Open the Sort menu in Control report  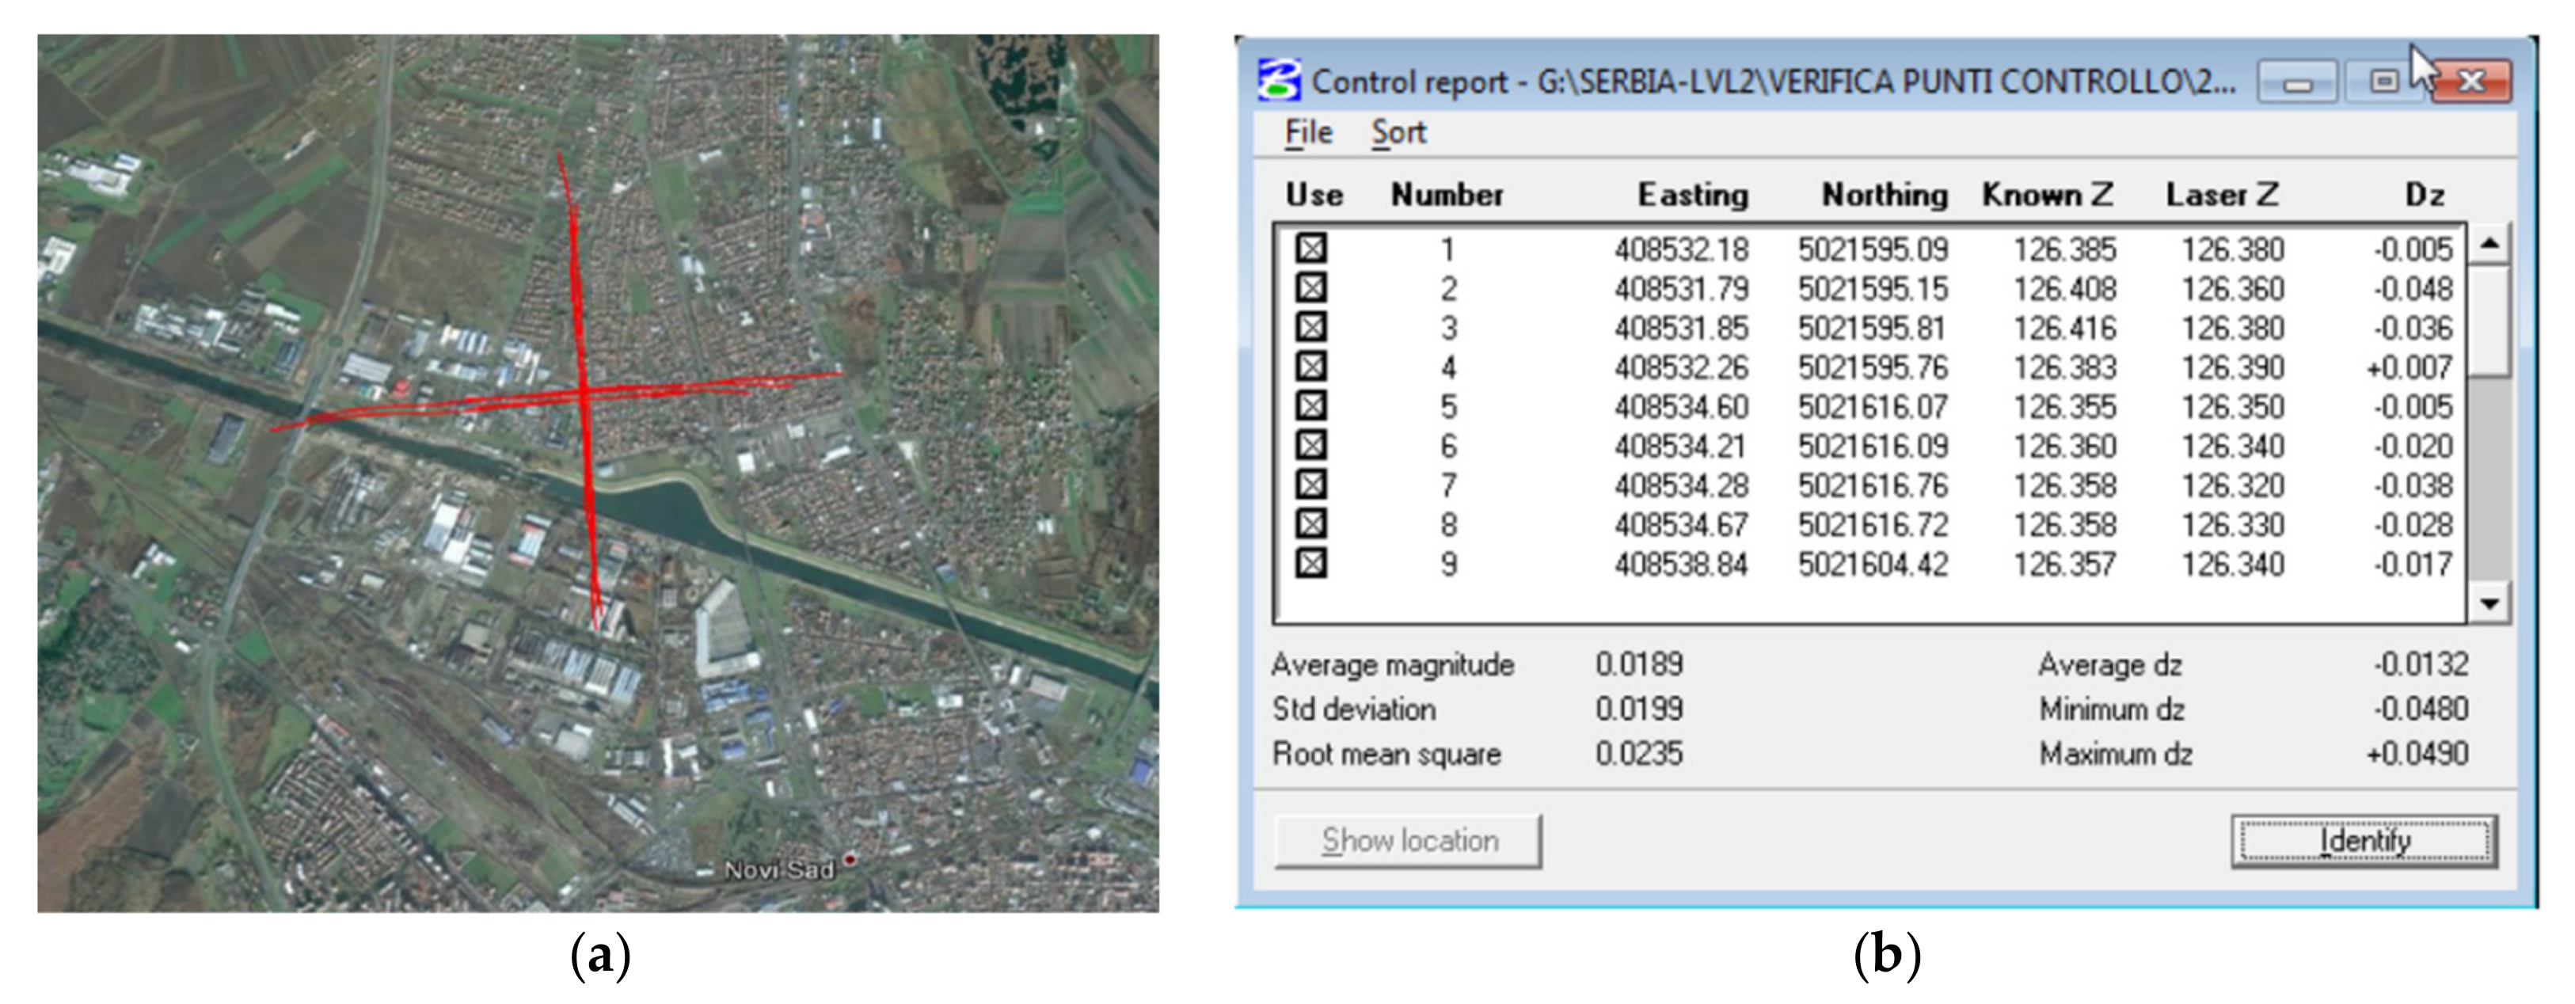point(1398,132)
